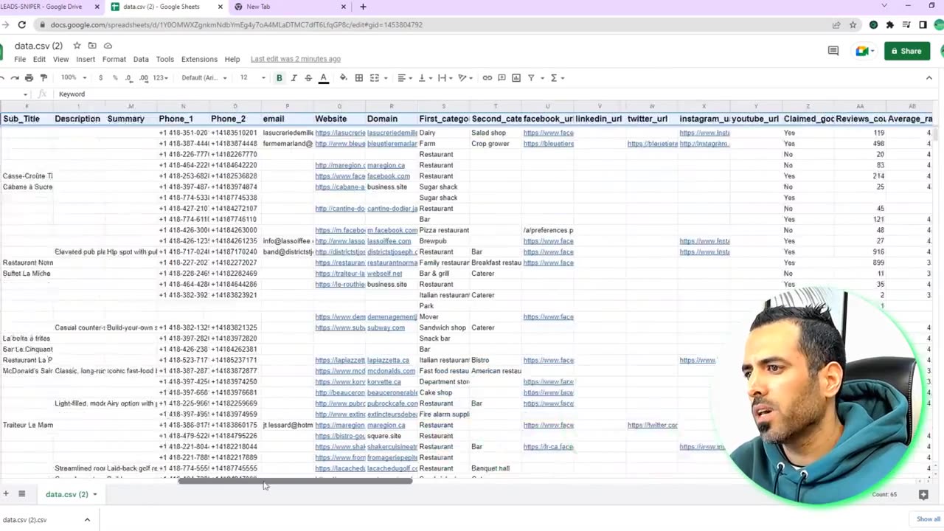The width and height of the screenshot is (944, 531).
Task: Check document cloud status icon
Action: pos(108,46)
